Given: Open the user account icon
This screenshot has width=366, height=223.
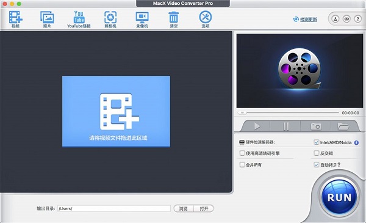Looking at the screenshot, I should click(335, 19).
